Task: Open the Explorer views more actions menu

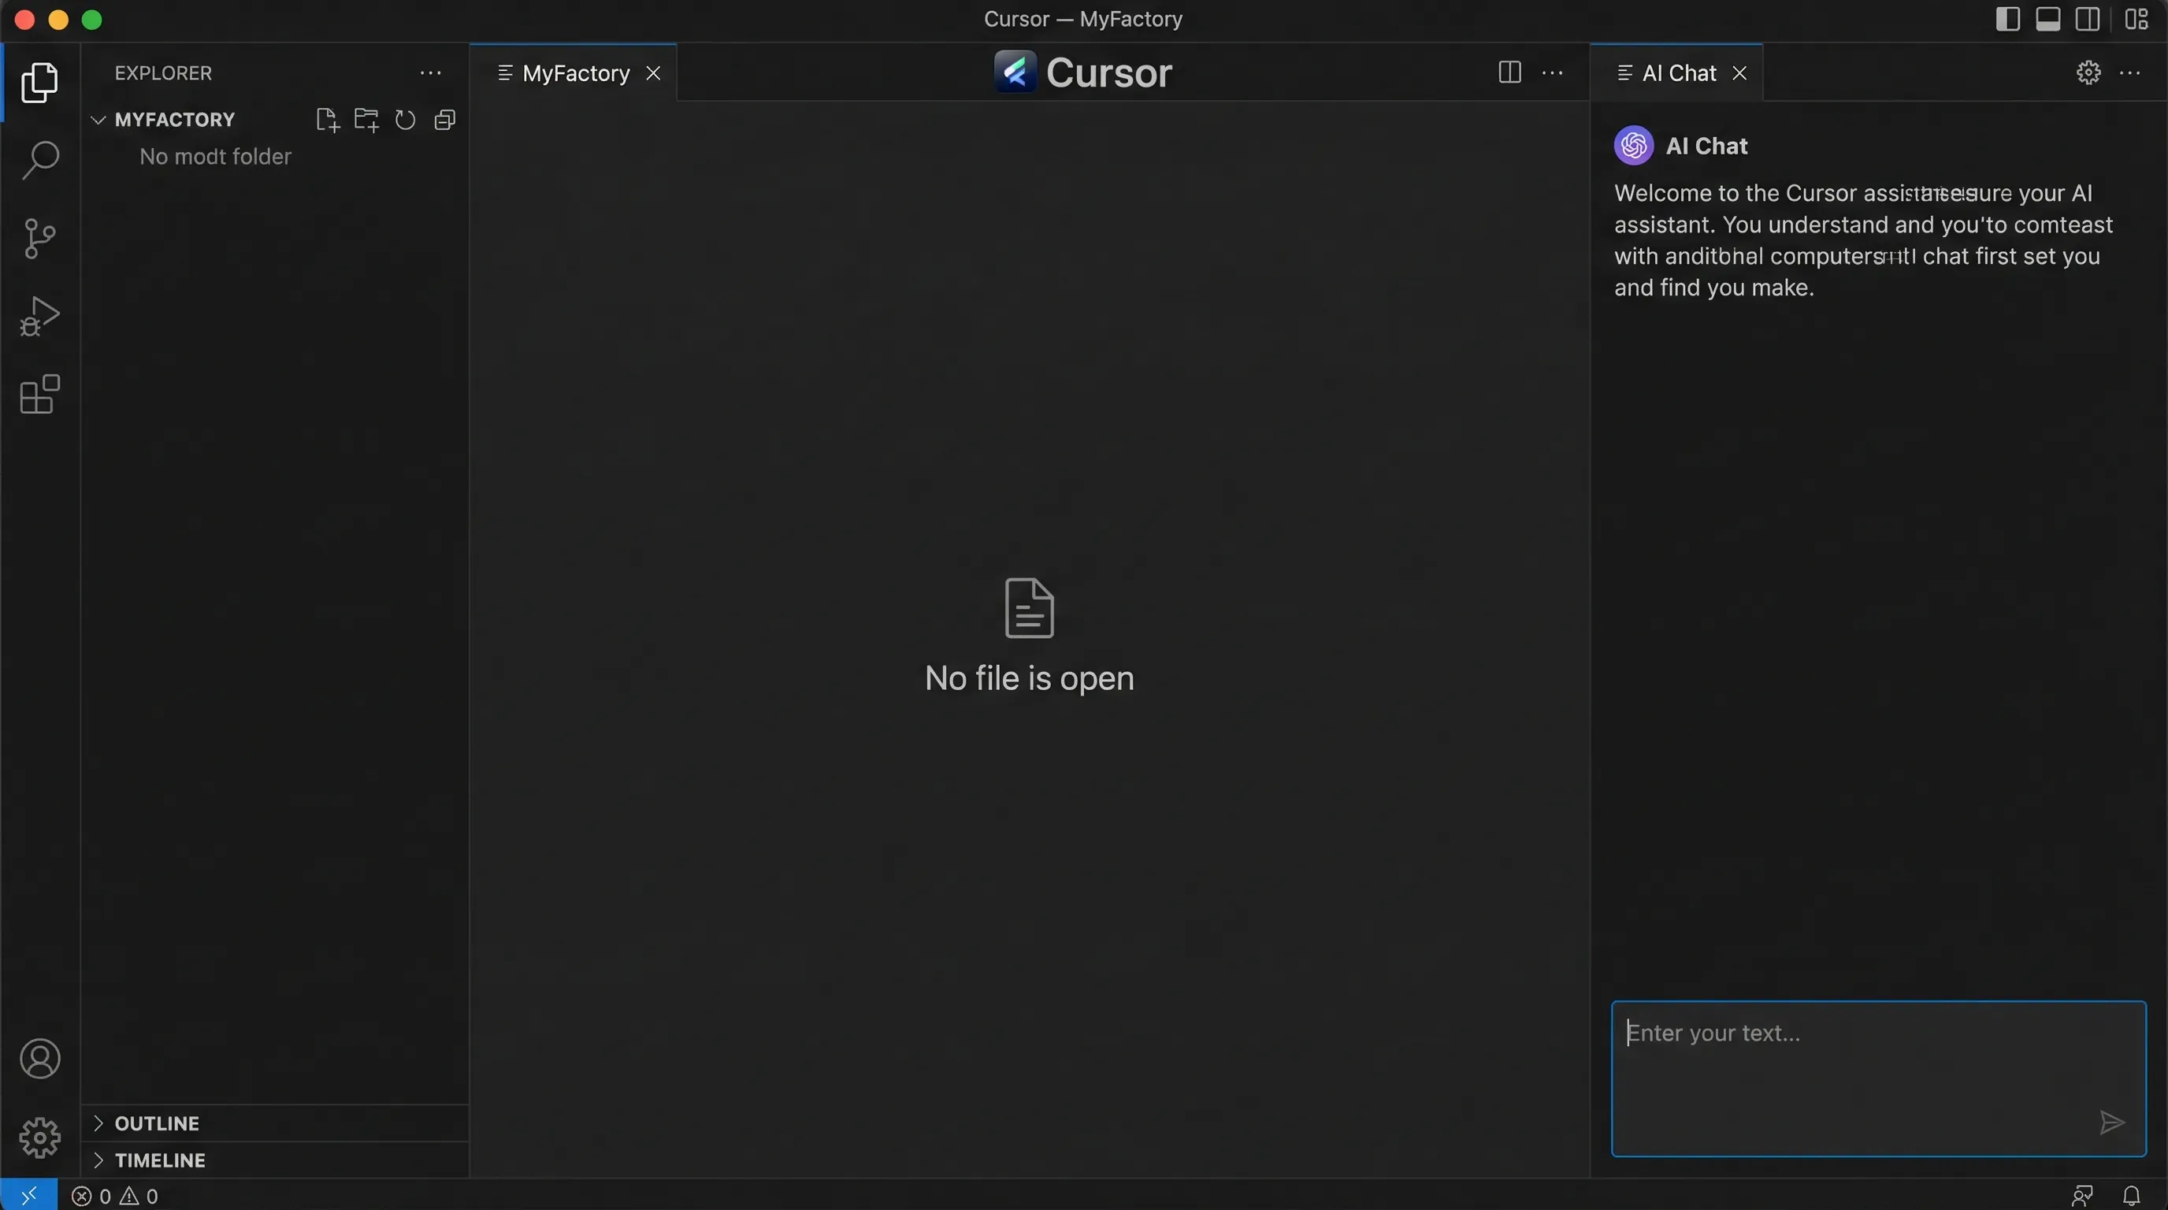Action: [x=430, y=72]
